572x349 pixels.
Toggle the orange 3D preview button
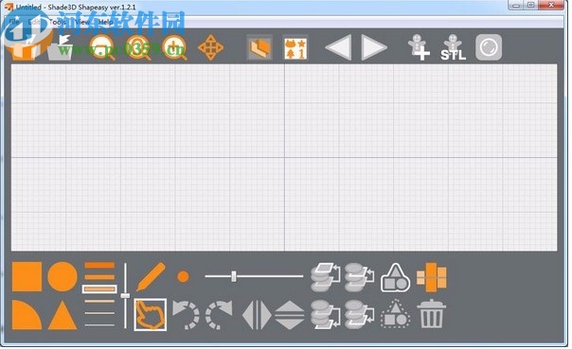point(259,47)
